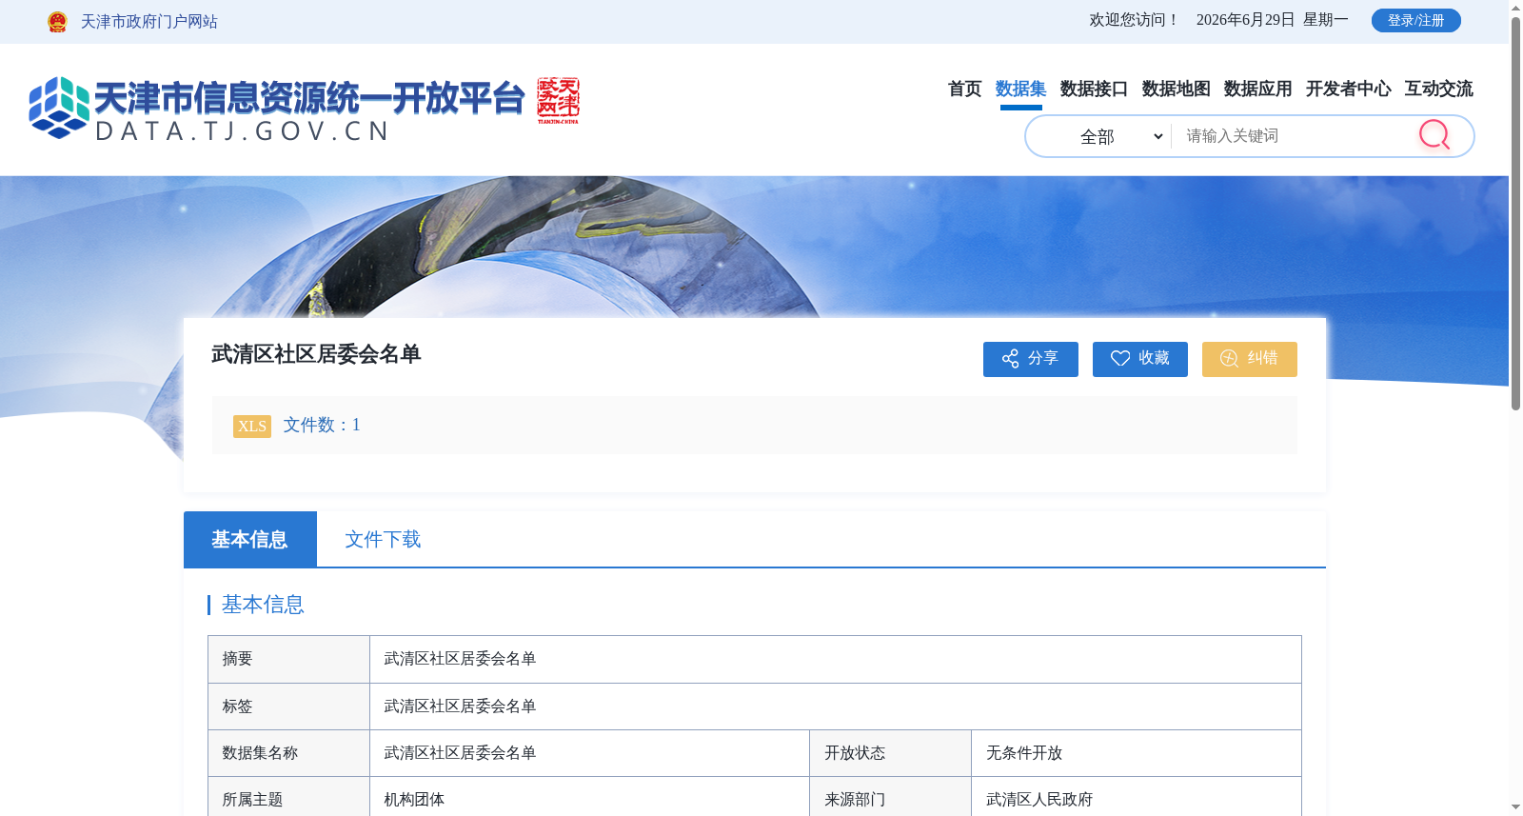Switch to the 基本信息 tab

(x=249, y=539)
